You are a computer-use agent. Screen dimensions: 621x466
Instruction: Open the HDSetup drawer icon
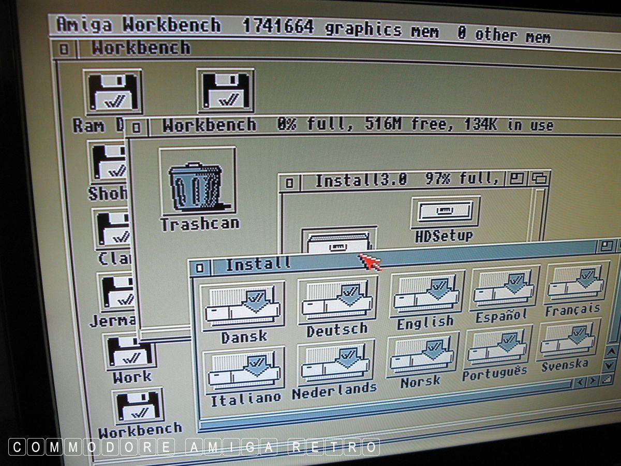(x=445, y=212)
